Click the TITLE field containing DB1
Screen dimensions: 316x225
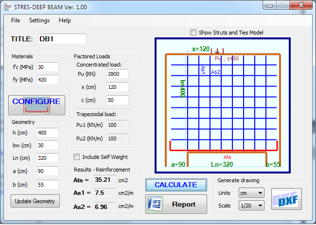click(62, 39)
